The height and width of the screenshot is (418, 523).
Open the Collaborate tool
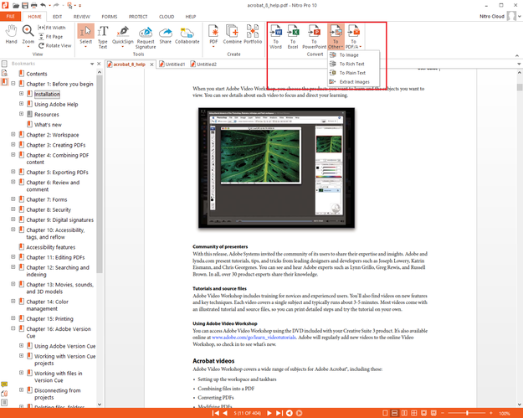pyautogui.click(x=187, y=35)
